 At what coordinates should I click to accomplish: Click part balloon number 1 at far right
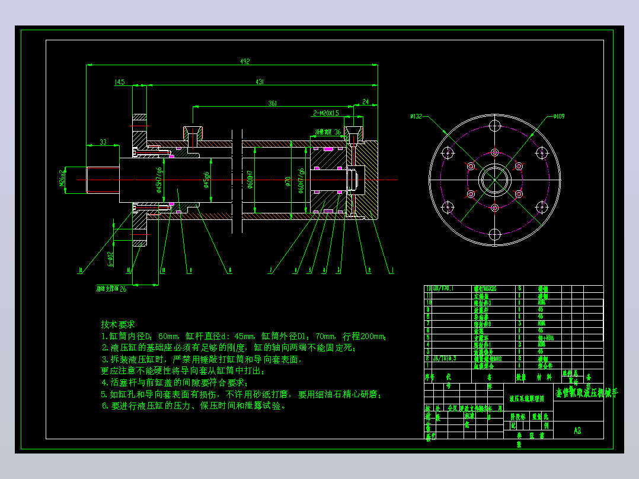click(392, 270)
